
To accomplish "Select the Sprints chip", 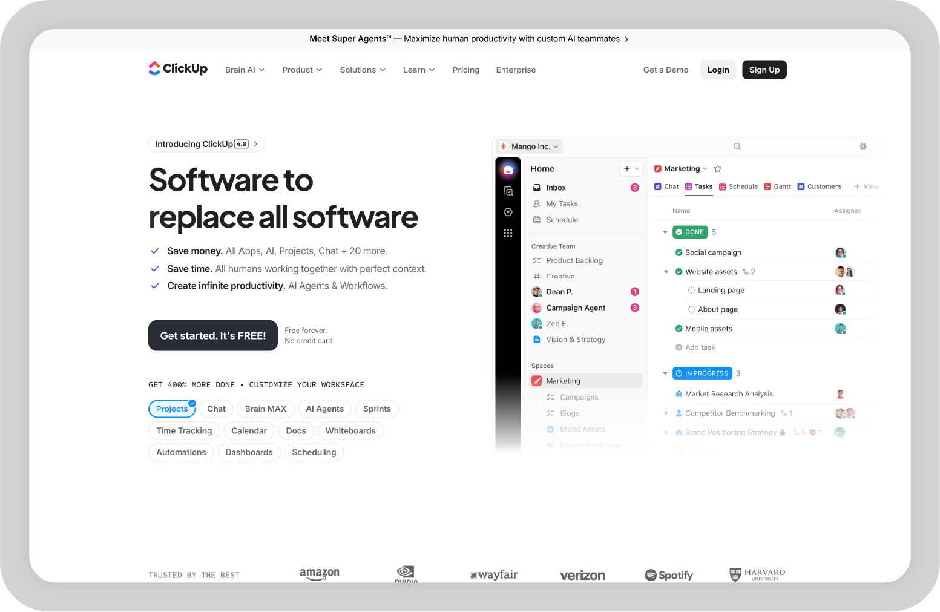I will coord(377,409).
